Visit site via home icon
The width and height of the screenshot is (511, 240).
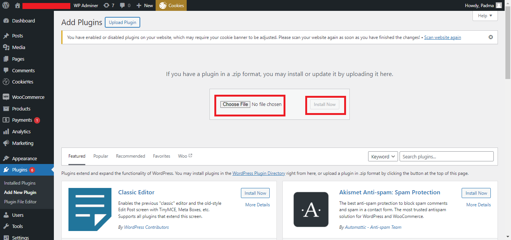tap(17, 5)
